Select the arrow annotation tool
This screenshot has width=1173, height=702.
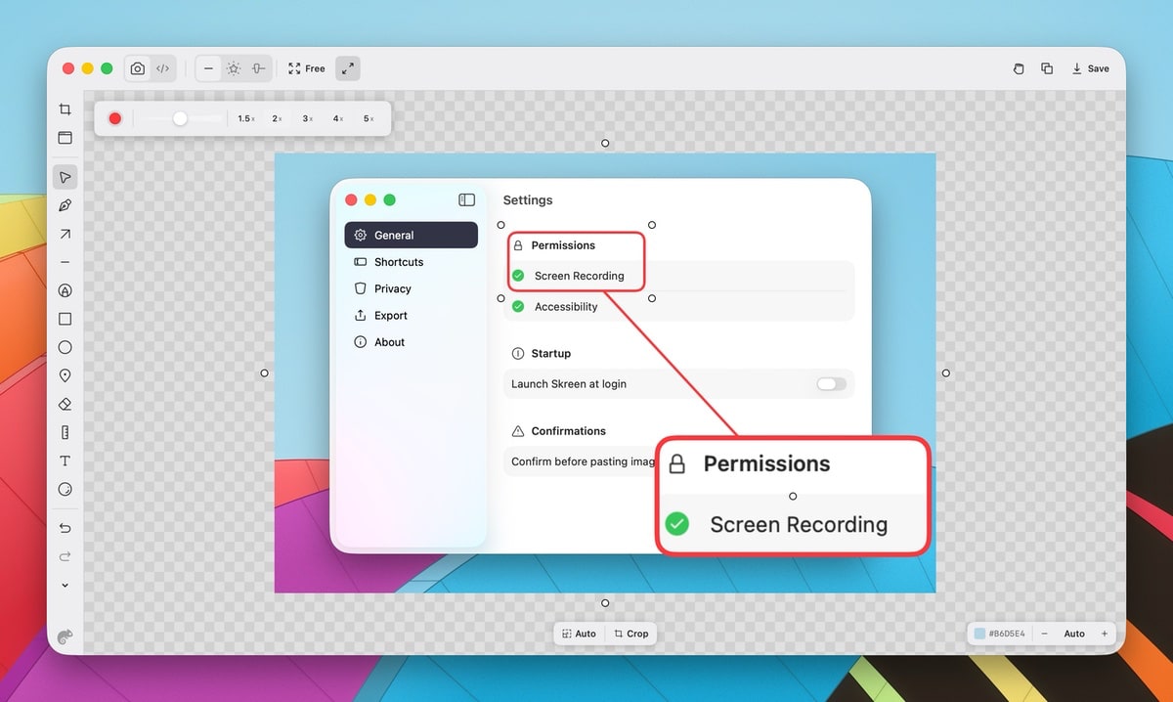[65, 234]
